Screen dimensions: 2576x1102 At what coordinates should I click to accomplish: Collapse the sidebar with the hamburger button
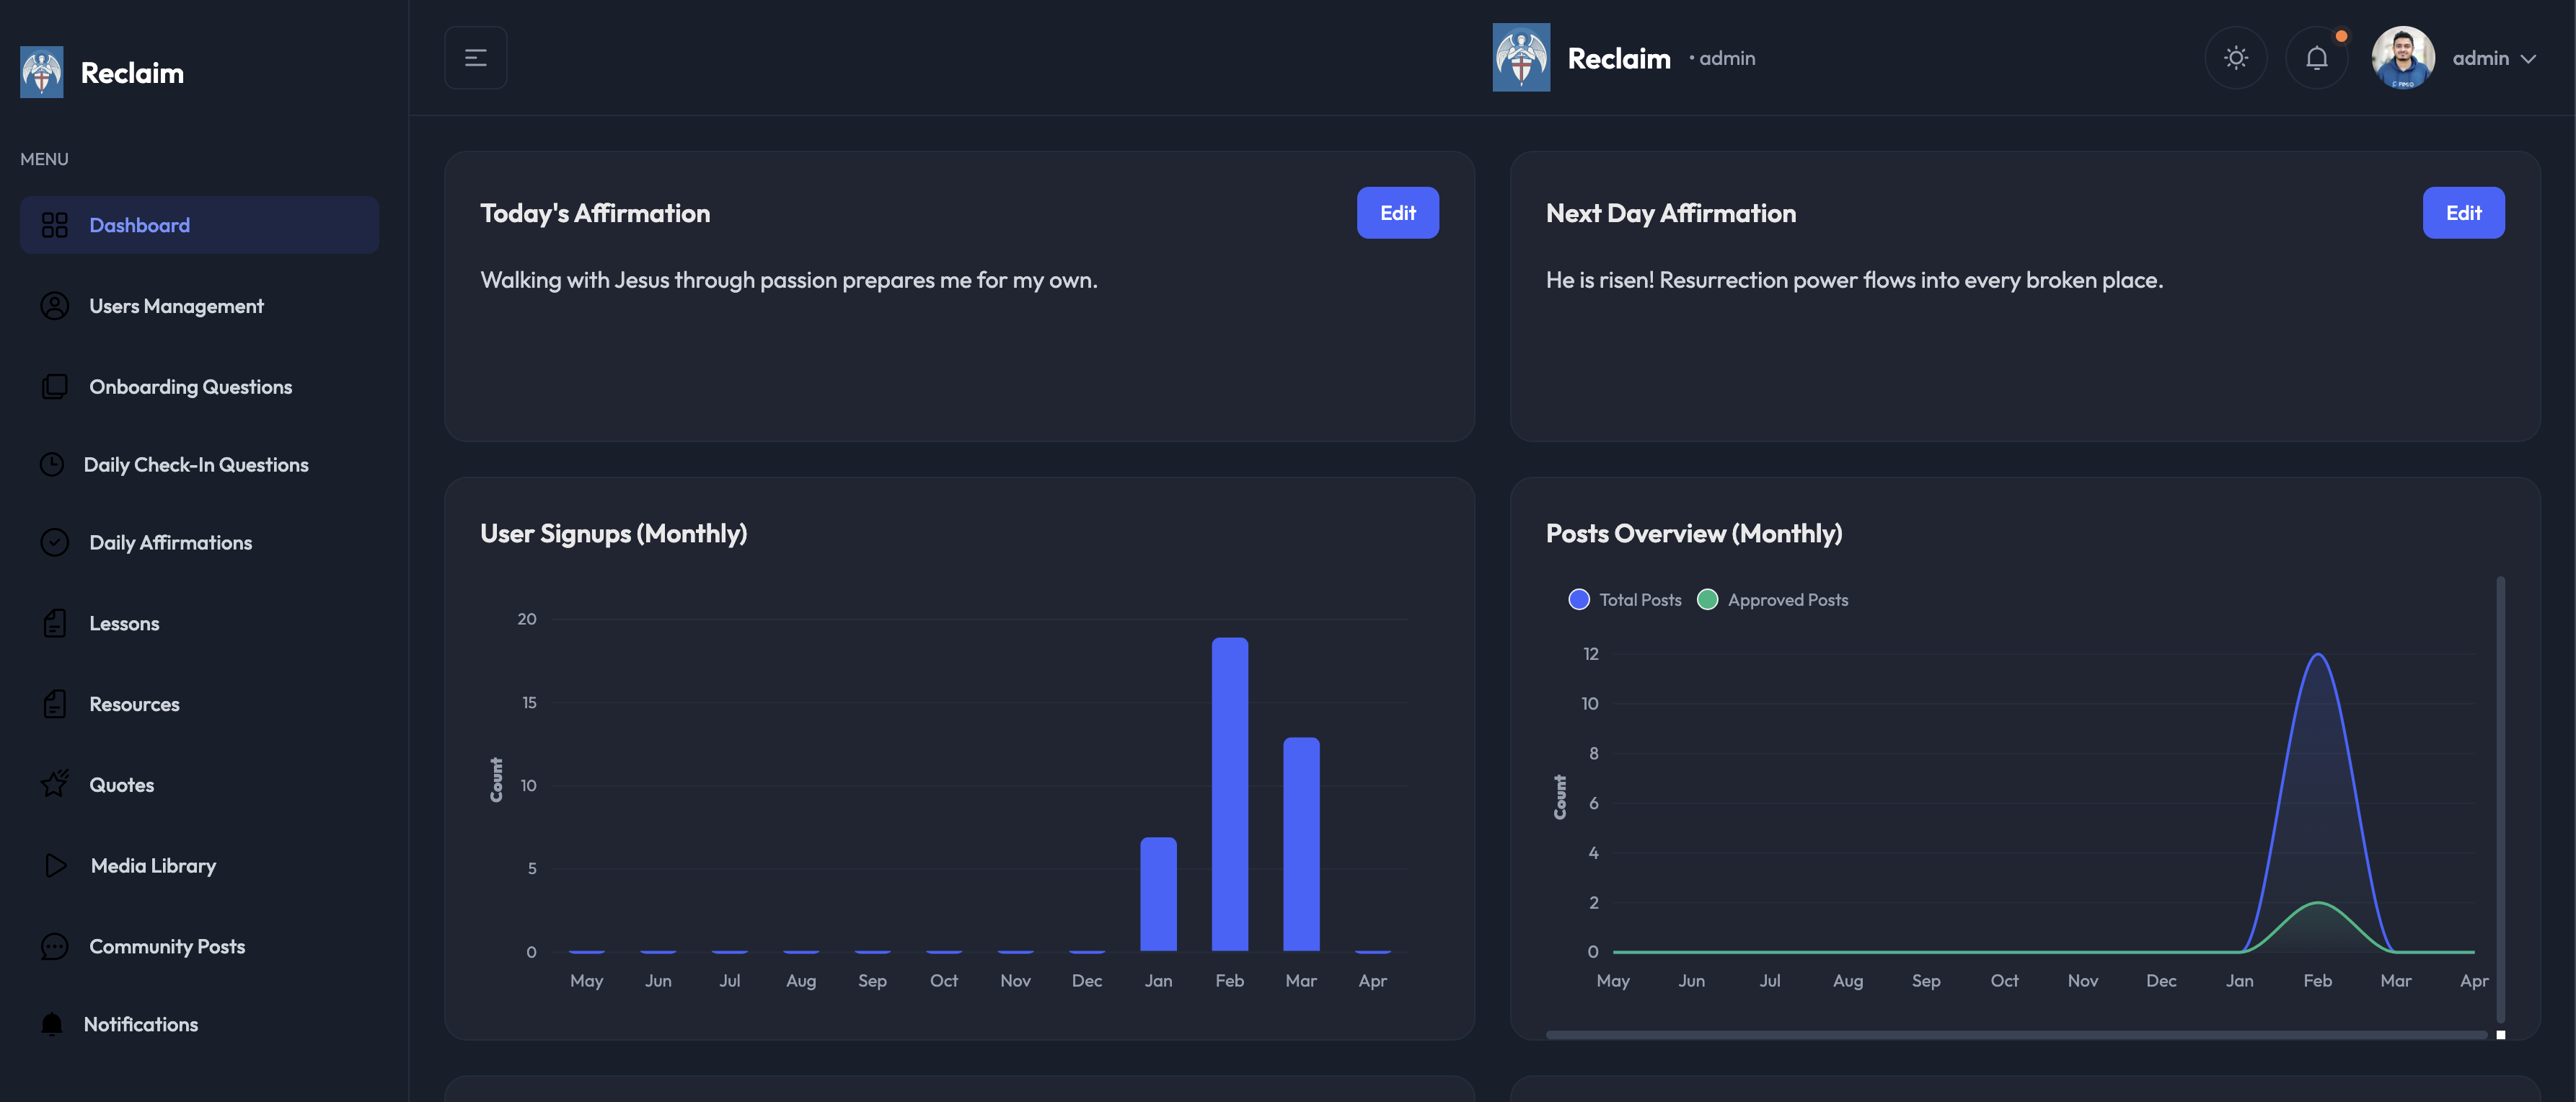(476, 58)
